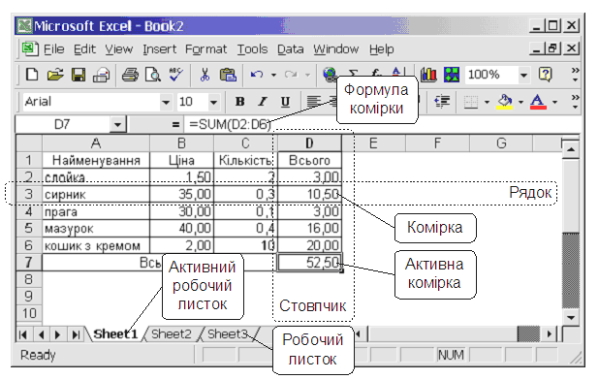Viewport: 599px width, 380px height.
Task: Open the Tools menu
Action: 252,49
